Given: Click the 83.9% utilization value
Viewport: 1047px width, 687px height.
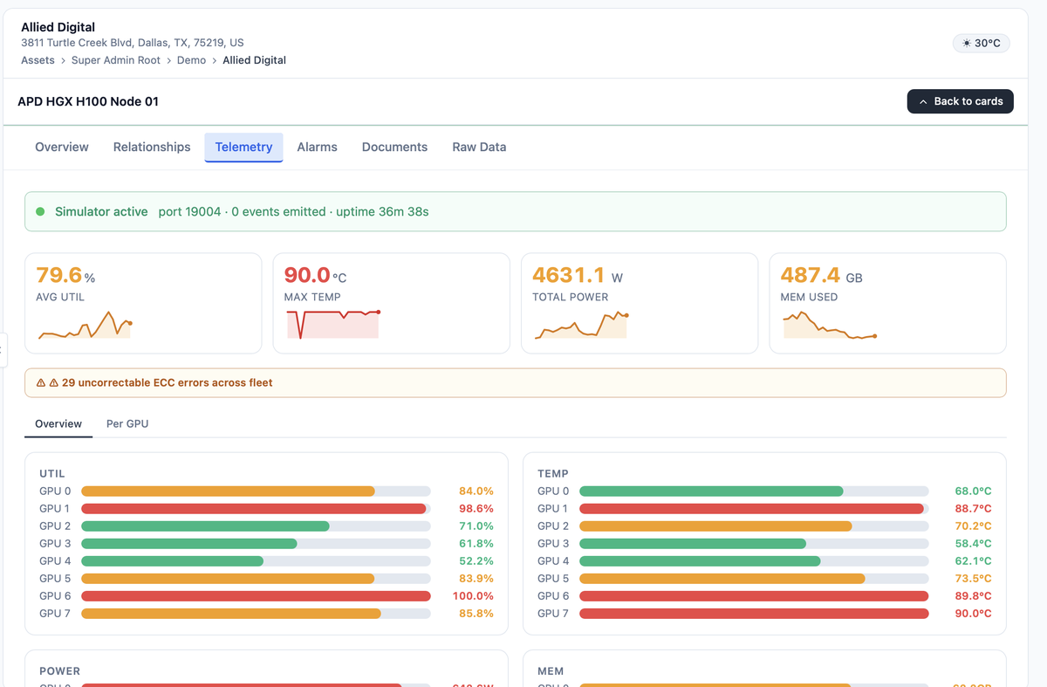Looking at the screenshot, I should 476,579.
